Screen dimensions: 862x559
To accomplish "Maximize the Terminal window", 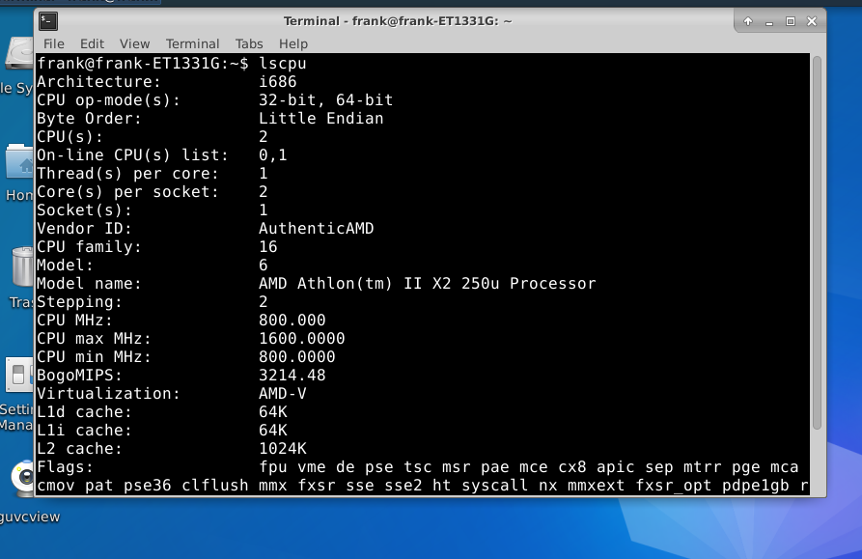I will (791, 21).
